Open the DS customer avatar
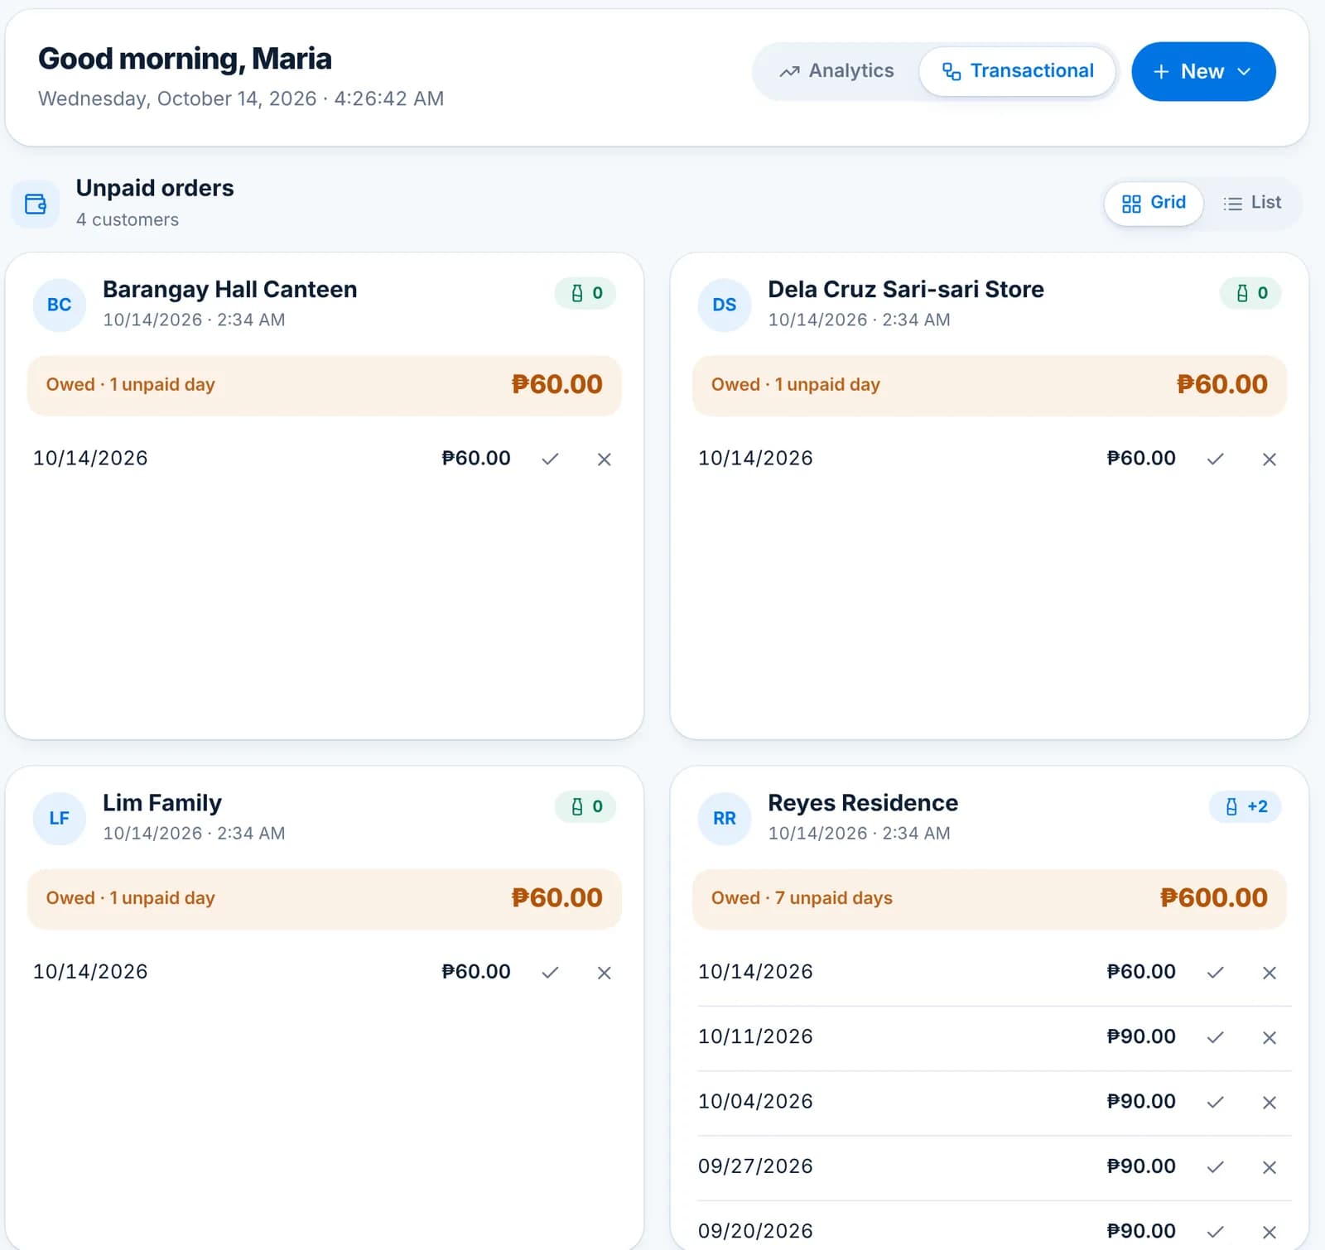 tap(724, 305)
